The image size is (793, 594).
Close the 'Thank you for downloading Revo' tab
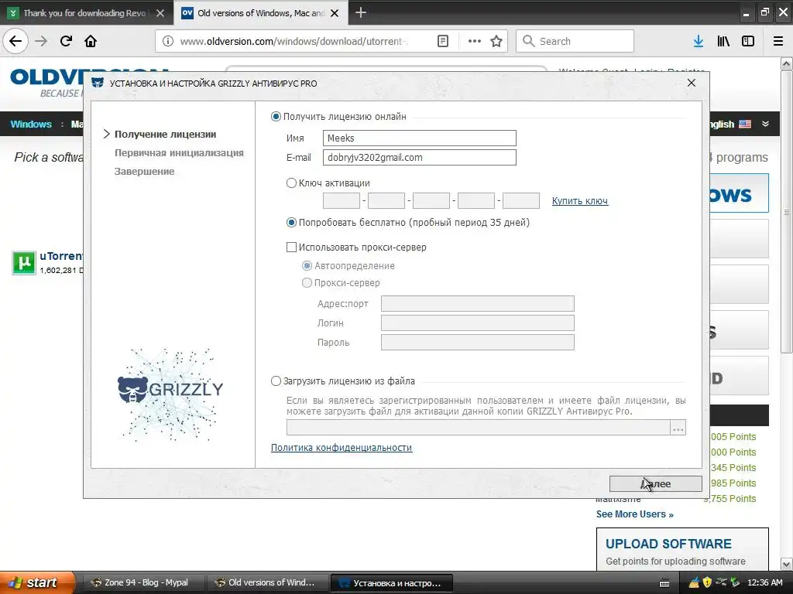(x=160, y=13)
